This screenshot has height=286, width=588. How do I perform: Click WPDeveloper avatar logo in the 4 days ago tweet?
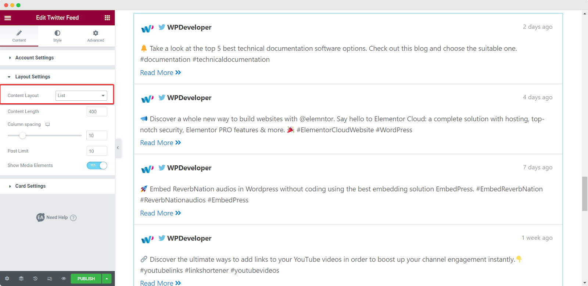coord(147,99)
